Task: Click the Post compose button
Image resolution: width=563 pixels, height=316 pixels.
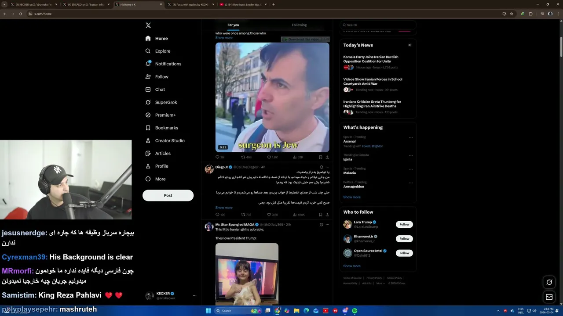Action: [x=168, y=195]
